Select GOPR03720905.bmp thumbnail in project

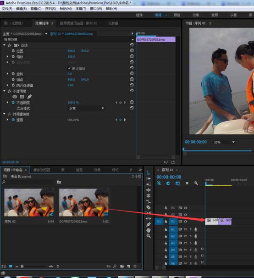coord(84,202)
